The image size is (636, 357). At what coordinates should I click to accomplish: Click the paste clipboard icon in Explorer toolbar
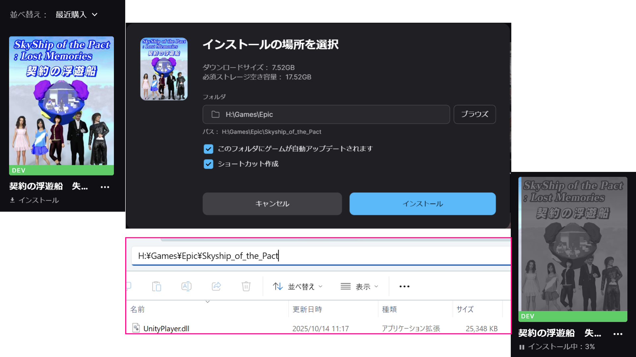(x=156, y=286)
